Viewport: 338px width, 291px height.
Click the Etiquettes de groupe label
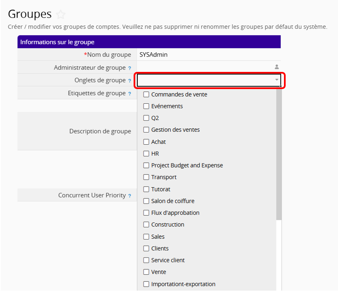tap(97, 93)
